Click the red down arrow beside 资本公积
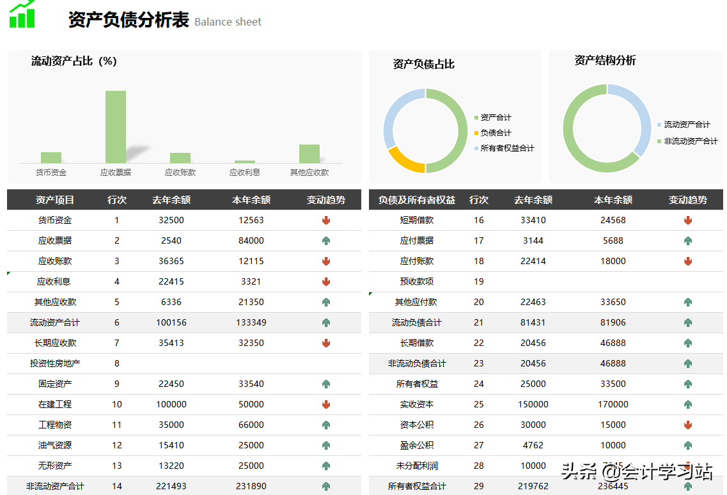Screen dimensions: 727x495 coord(687,425)
